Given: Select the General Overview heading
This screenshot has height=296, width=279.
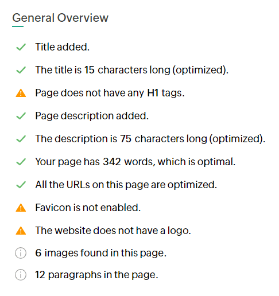Looking at the screenshot, I should point(60,18).
